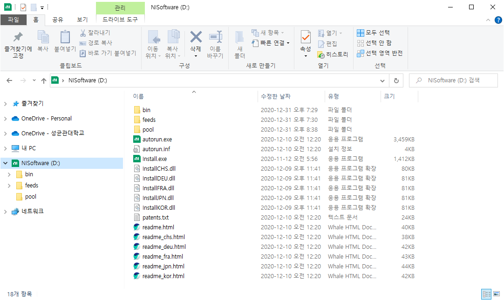Switch to large icons view icon
This screenshot has width=504, height=300.
coord(497,294)
